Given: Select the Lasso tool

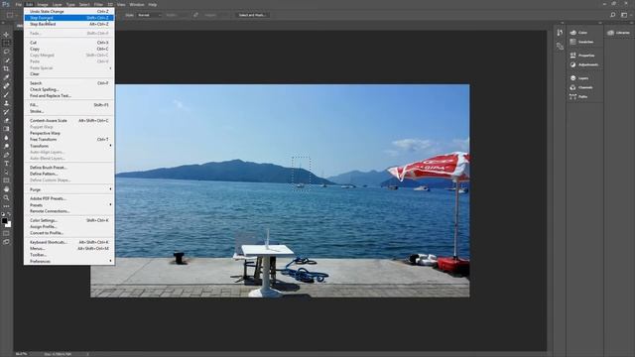Looking at the screenshot, I should tap(6, 52).
